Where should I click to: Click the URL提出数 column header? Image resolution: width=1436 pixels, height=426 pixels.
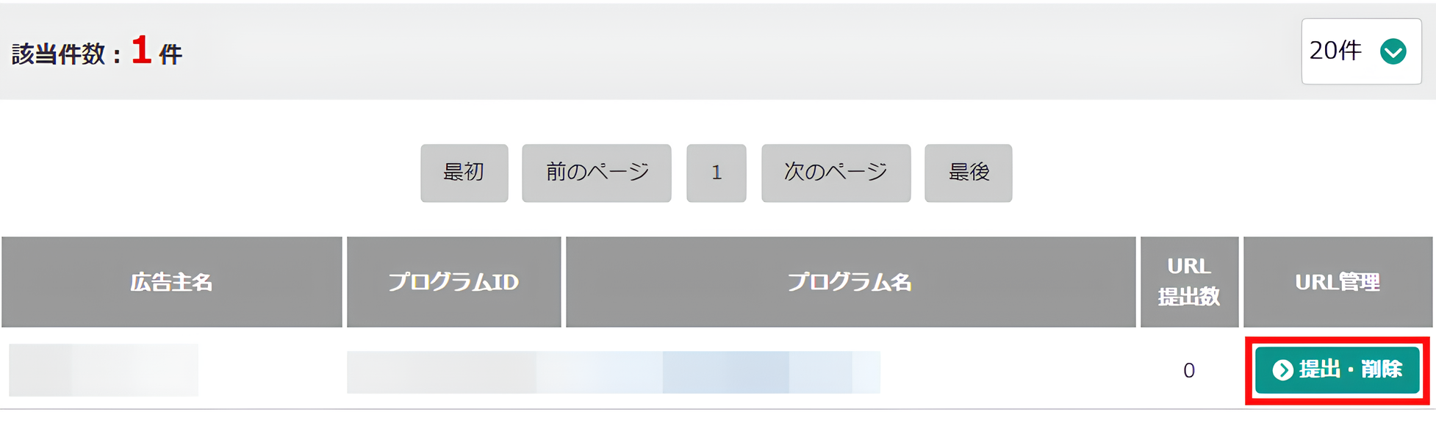click(1189, 282)
